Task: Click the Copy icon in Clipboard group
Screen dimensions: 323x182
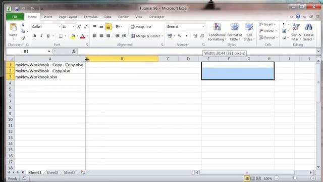Action: point(23,31)
